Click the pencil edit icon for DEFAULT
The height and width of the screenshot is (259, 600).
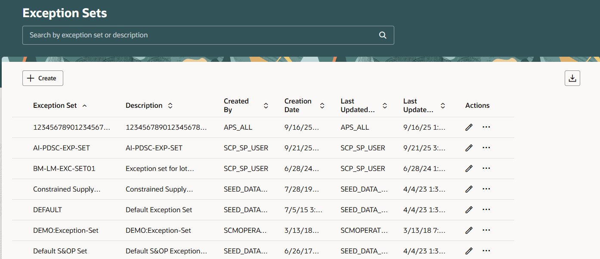click(469, 210)
